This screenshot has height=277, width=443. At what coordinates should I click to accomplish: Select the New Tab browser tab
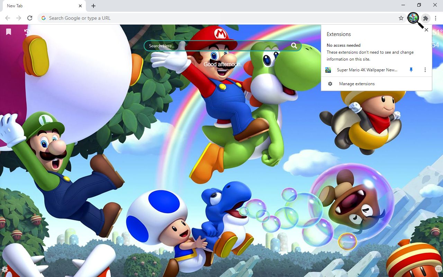38,6
